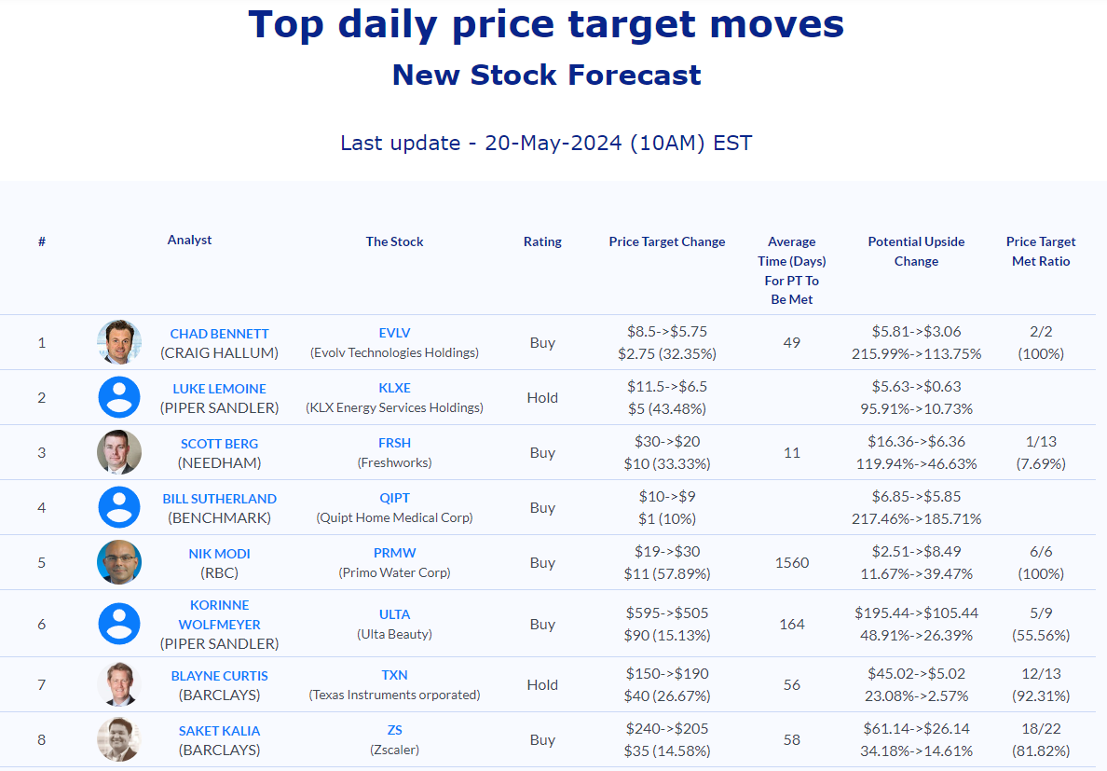Click The Stock column header
Screen dimensions: 1107x771
click(x=395, y=241)
